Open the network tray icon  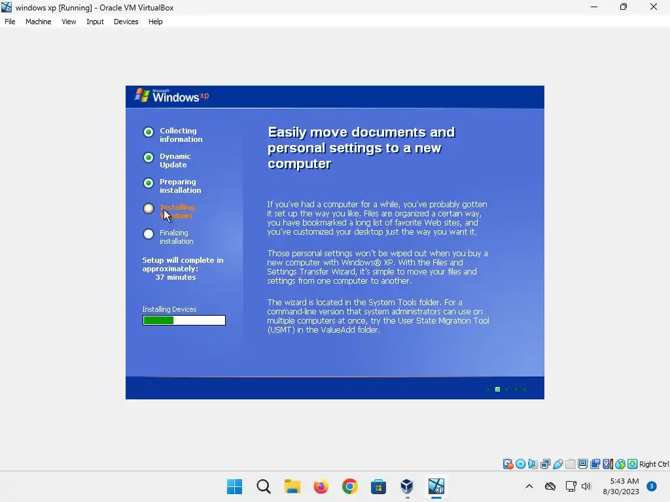pyautogui.click(x=571, y=486)
